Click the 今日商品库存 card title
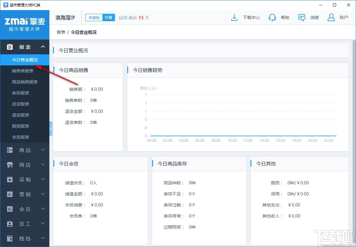Viewport: 356px width, 247px height. click(172, 164)
